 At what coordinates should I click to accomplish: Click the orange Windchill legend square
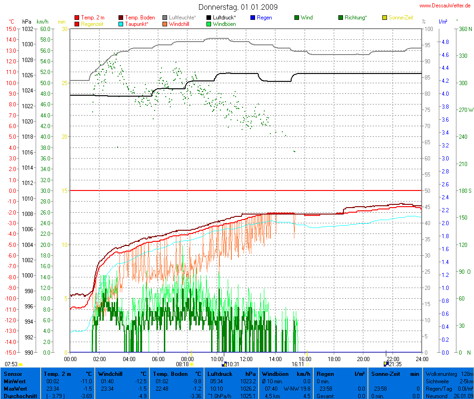165,24
